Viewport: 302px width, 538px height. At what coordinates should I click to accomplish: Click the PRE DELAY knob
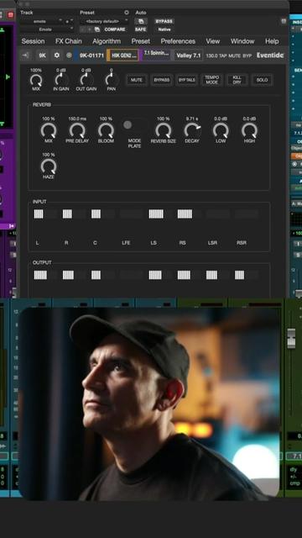(x=77, y=131)
